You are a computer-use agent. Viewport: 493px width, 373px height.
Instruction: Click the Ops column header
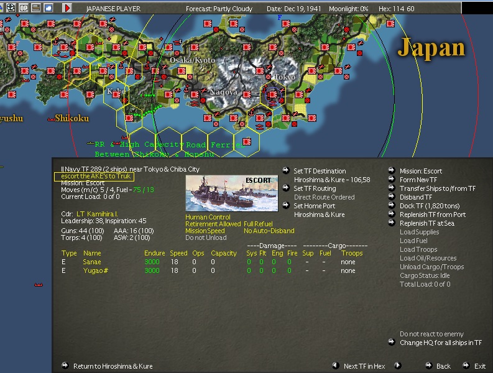coord(198,253)
